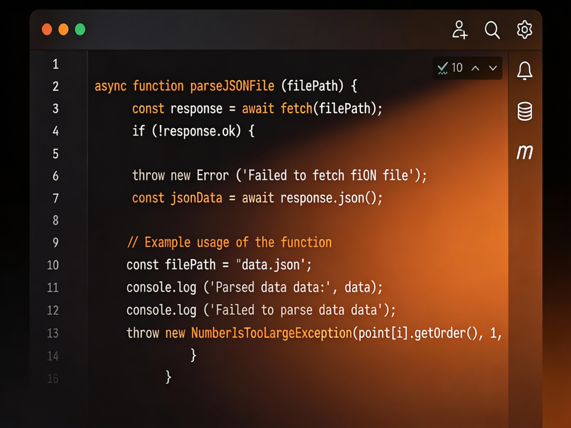Image resolution: width=571 pixels, height=428 pixels.
Task: Click line number 13 in the gutter
Action: pyautogui.click(x=52, y=333)
